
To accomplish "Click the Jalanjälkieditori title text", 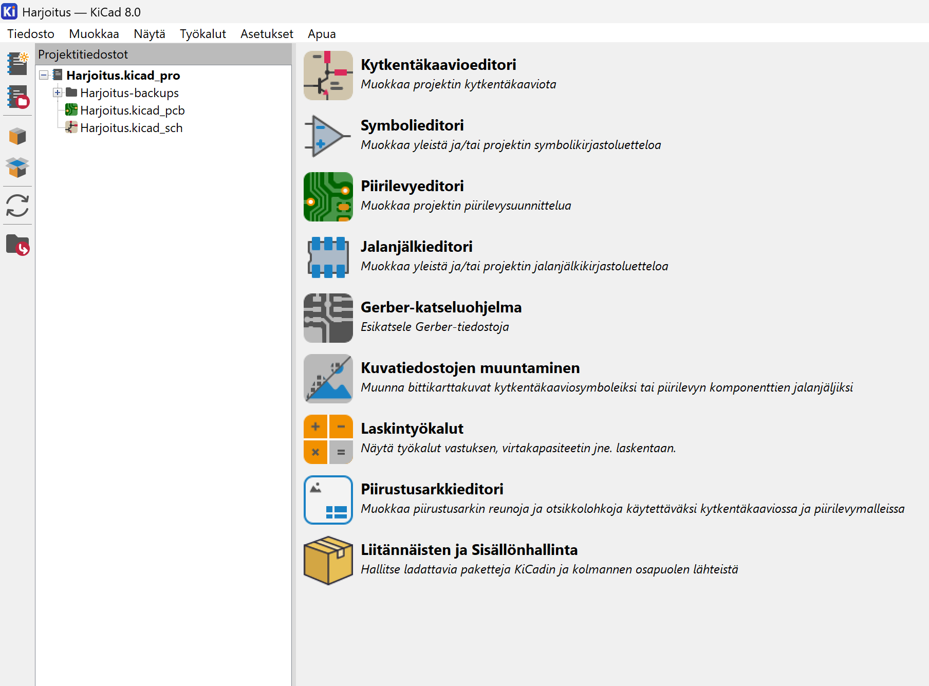I will click(417, 247).
